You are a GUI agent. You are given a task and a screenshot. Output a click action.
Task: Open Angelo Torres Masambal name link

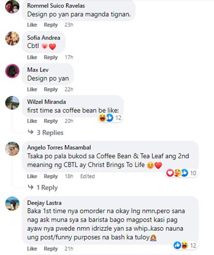click(59, 148)
